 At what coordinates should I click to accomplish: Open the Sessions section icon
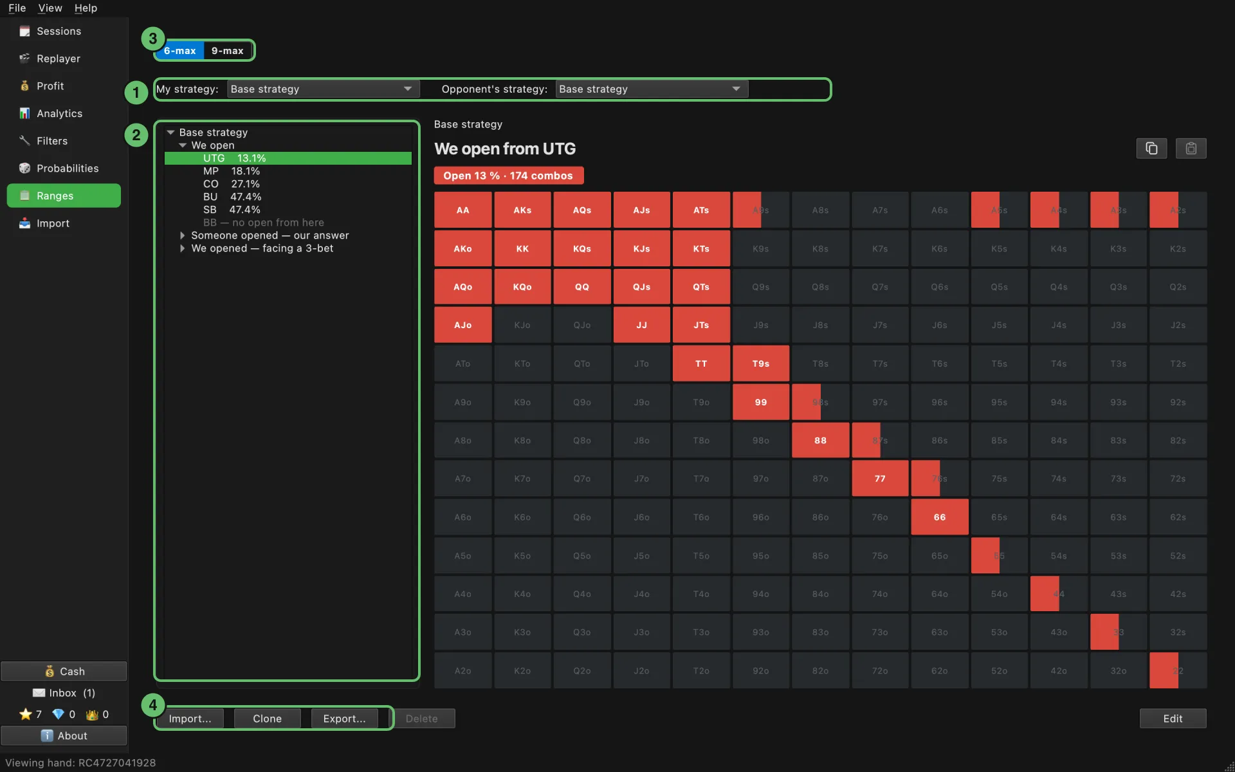coord(24,31)
